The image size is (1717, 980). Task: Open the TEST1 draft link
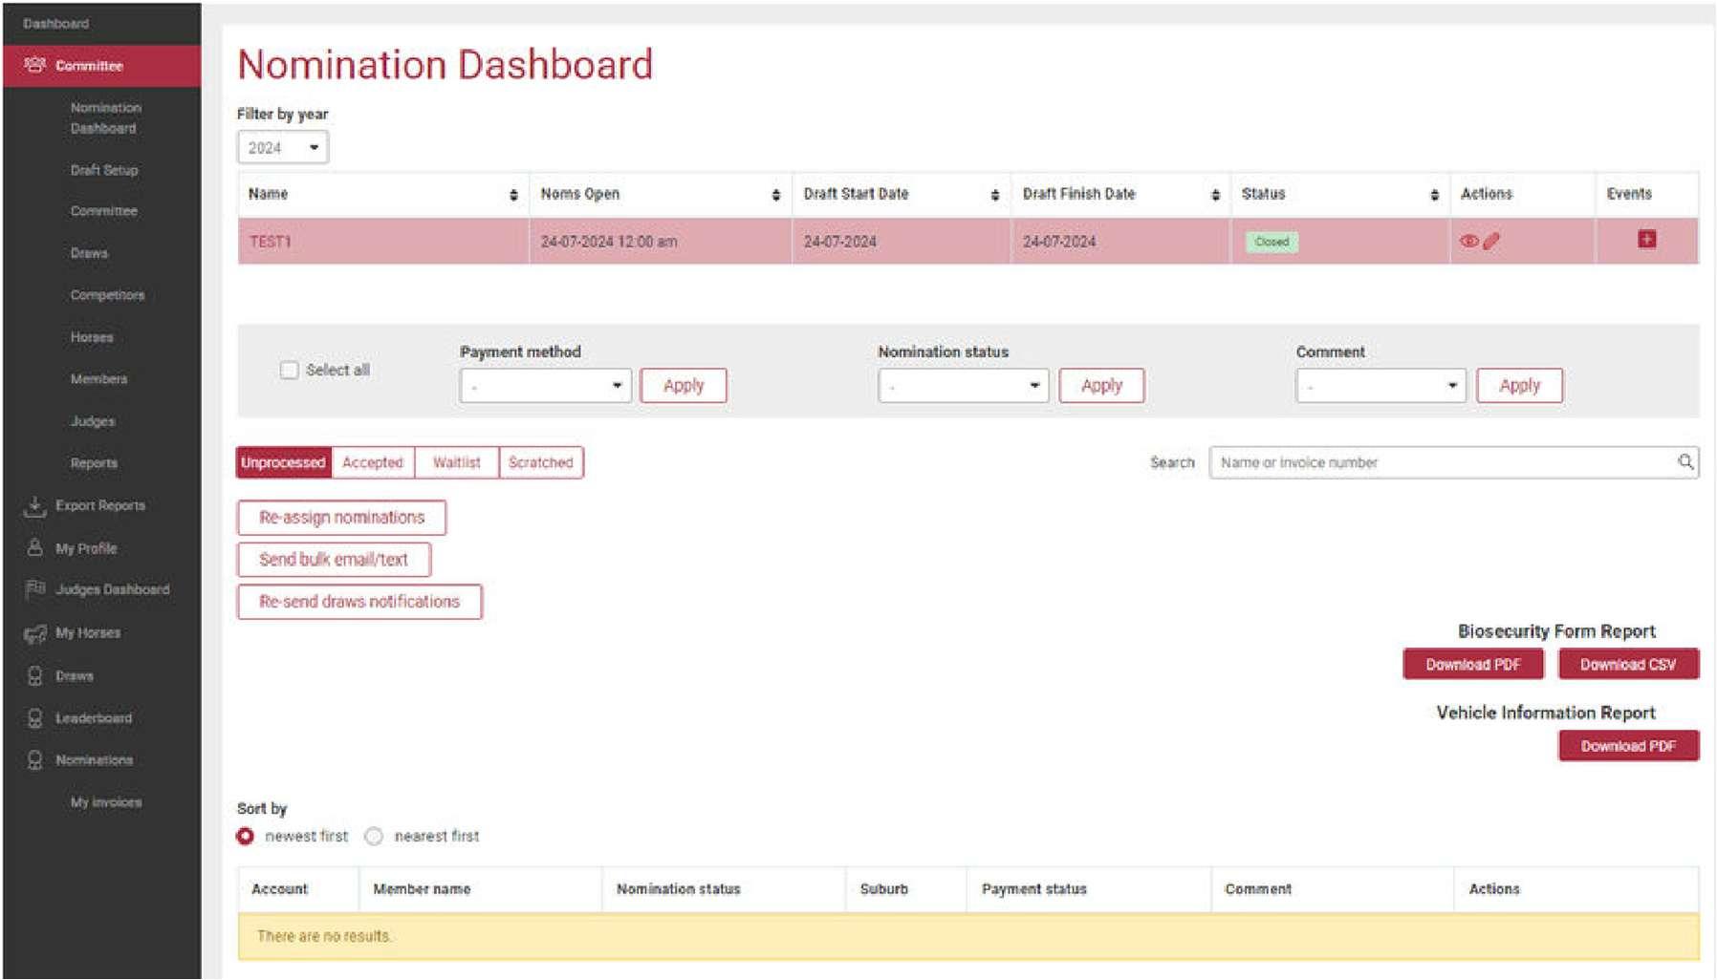(271, 242)
